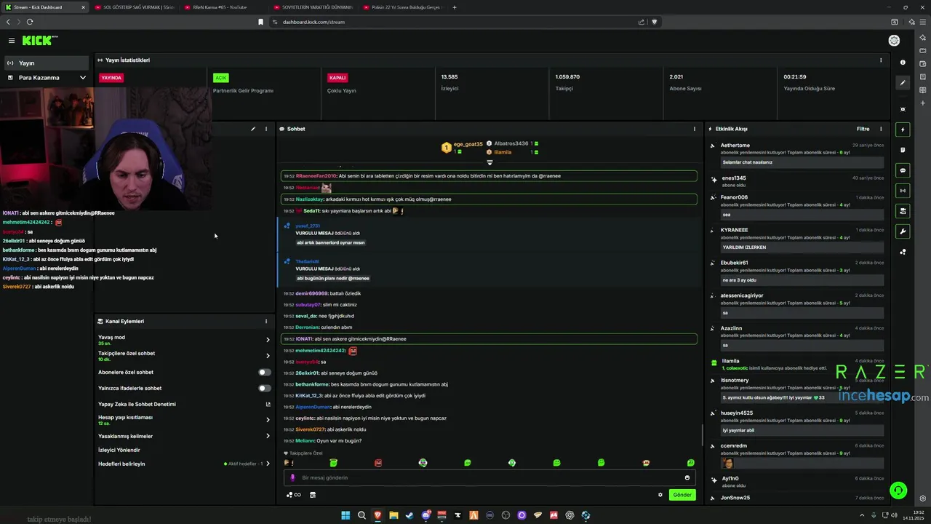Image resolution: width=931 pixels, height=524 pixels.
Task: Toggle the broadcast stats panel icon in sidebar
Action: point(903,191)
